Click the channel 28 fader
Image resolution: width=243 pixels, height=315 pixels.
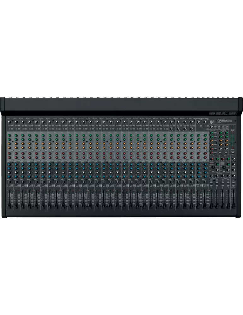pyautogui.click(x=191, y=206)
